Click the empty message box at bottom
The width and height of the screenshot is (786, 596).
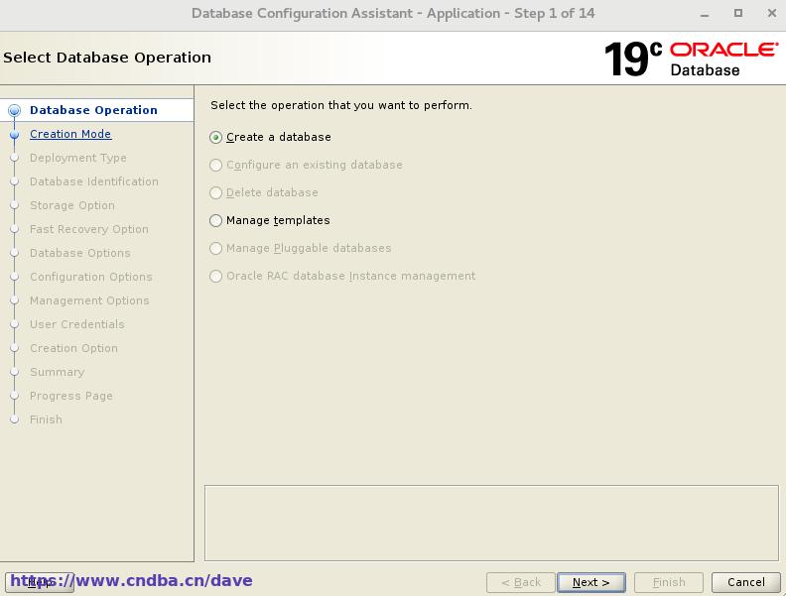coord(491,523)
